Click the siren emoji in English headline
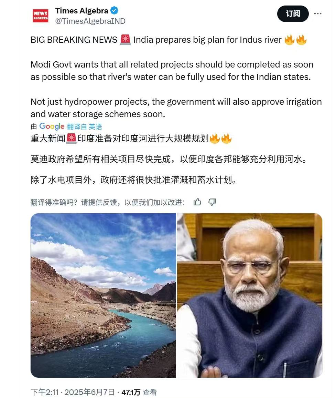336x398 pixels. point(125,40)
